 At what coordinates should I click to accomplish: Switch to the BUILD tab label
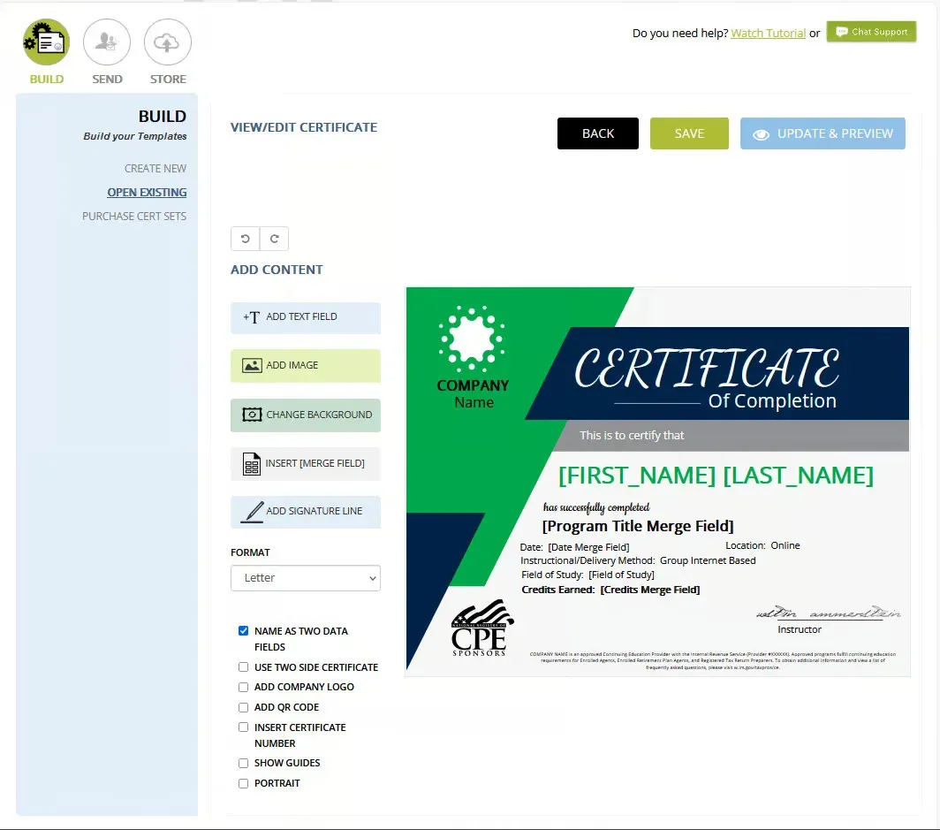click(47, 80)
